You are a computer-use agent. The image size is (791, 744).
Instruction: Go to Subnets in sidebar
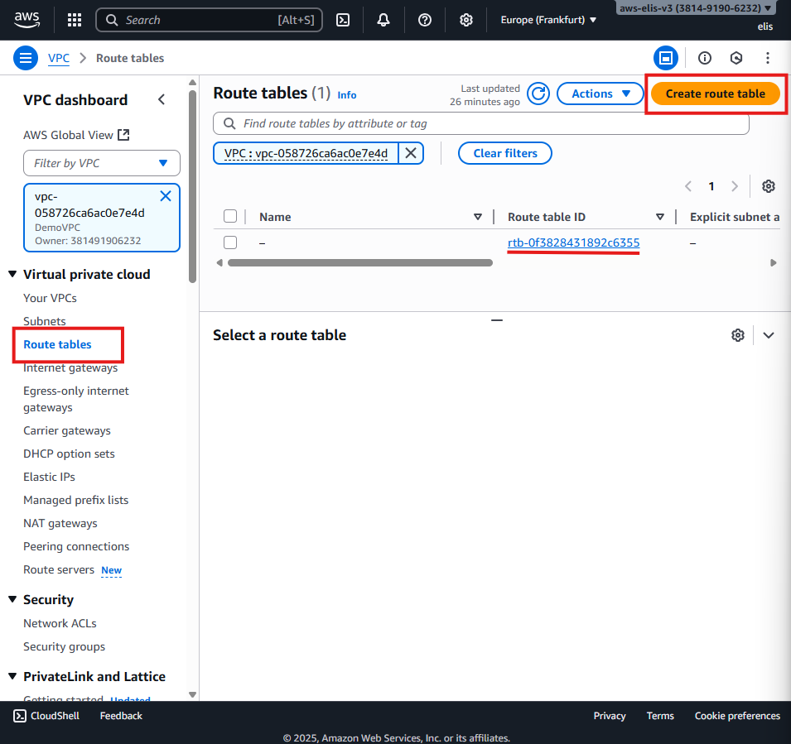coord(45,321)
